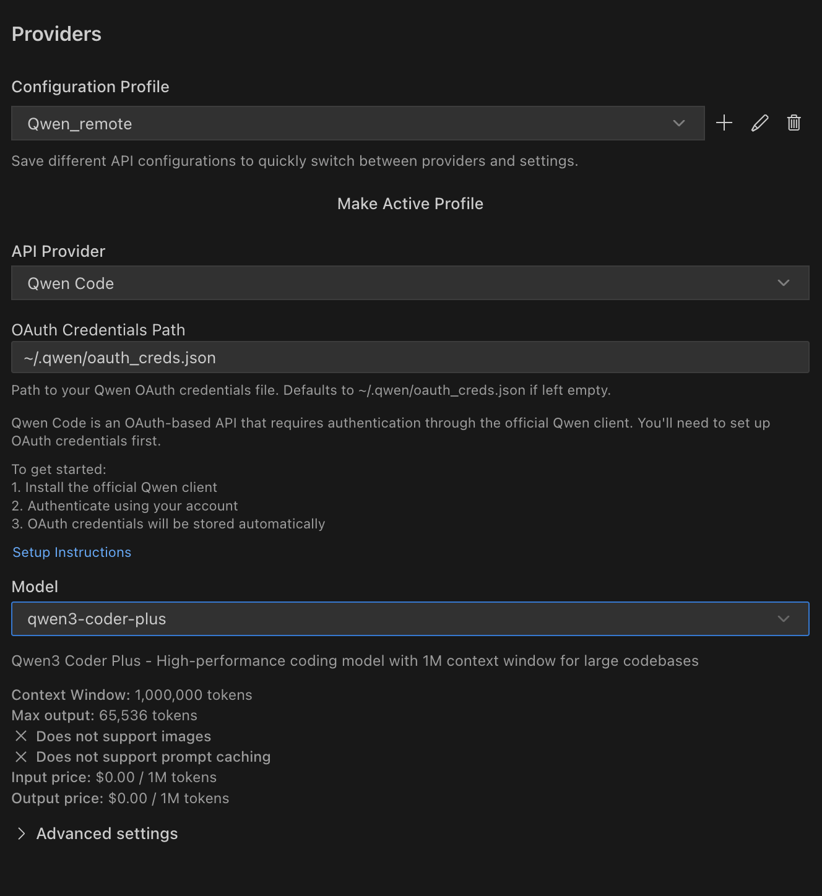Click the chevron arrow in API Provider box
The width and height of the screenshot is (822, 896).
pos(784,283)
